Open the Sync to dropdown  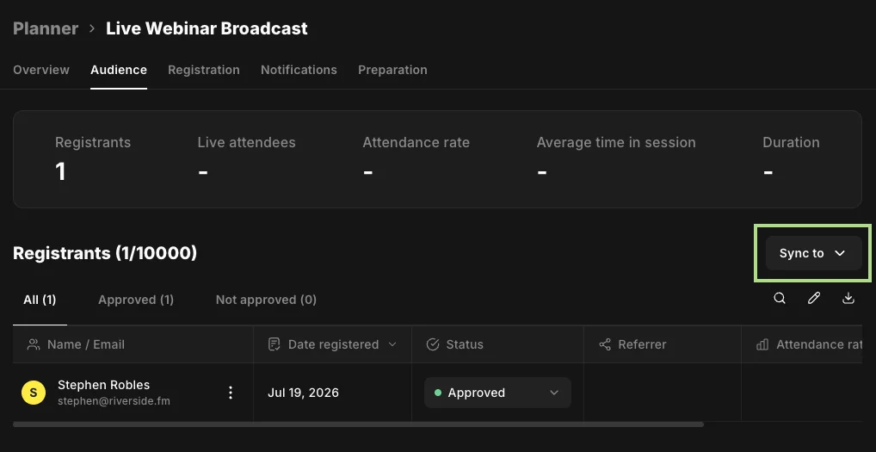point(813,253)
